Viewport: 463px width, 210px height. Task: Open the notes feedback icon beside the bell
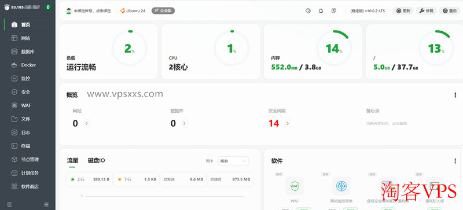(x=334, y=11)
